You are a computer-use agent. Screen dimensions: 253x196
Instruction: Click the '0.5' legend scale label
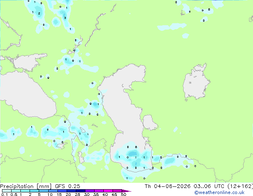[x=14, y=194]
